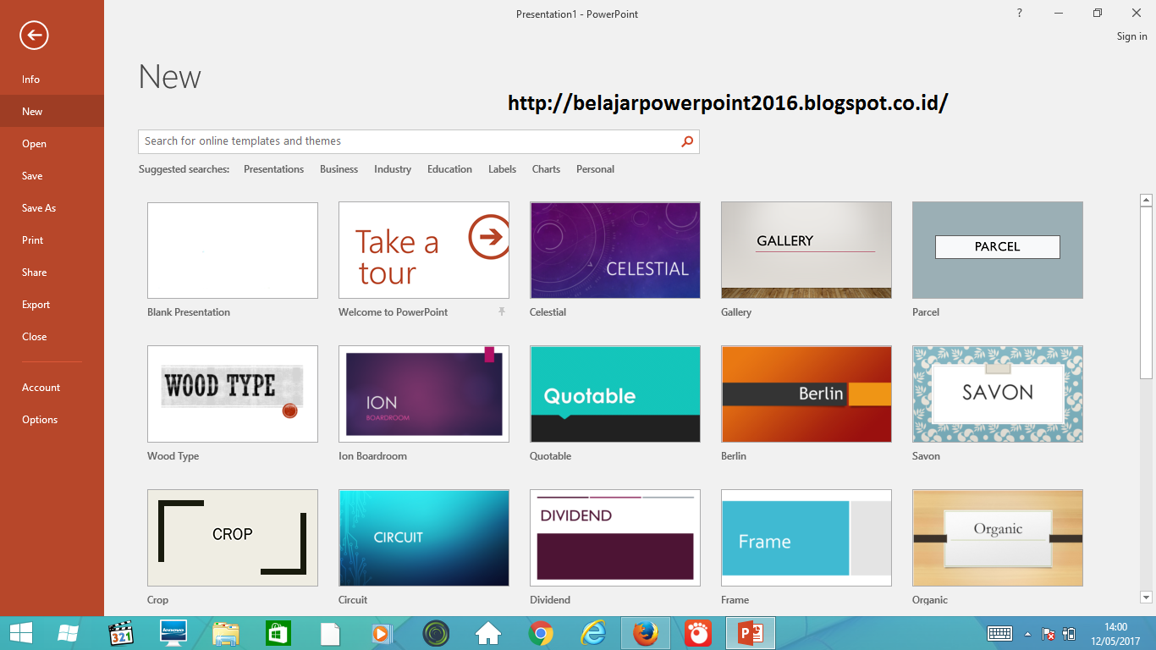Expand hidden icons in the system tray
Image resolution: width=1156 pixels, height=650 pixels.
[1027, 633]
